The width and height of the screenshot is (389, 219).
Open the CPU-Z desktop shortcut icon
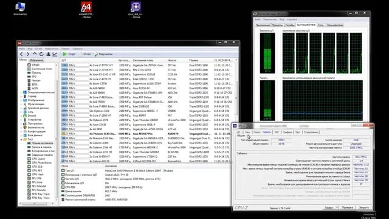point(136,10)
